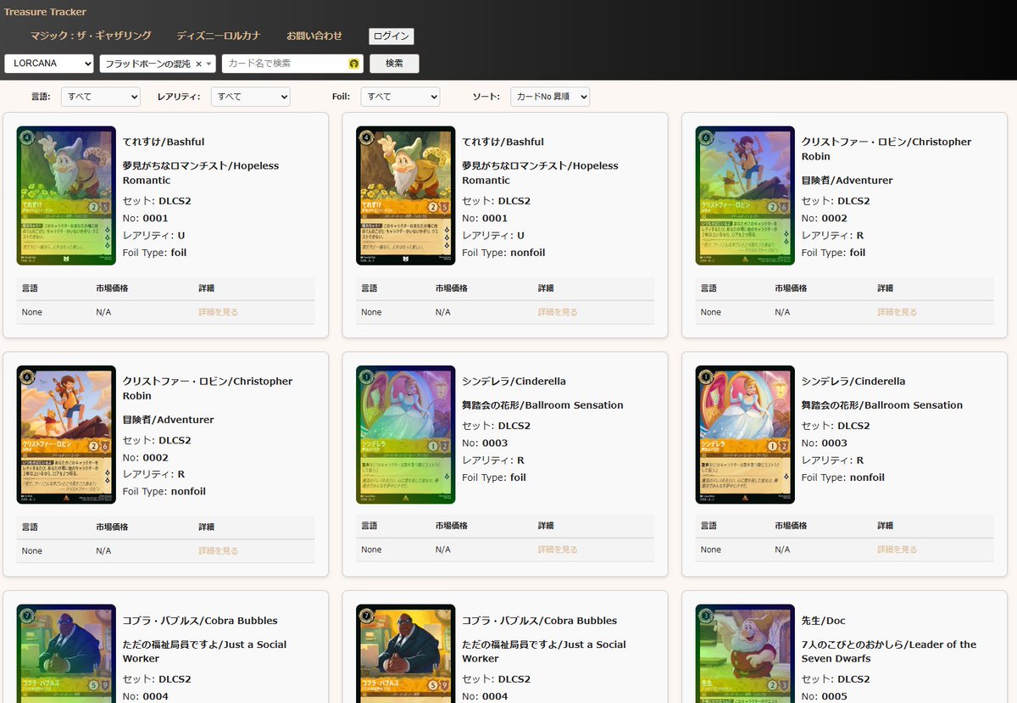Click 'No: 0005' on Doc card

[825, 696]
